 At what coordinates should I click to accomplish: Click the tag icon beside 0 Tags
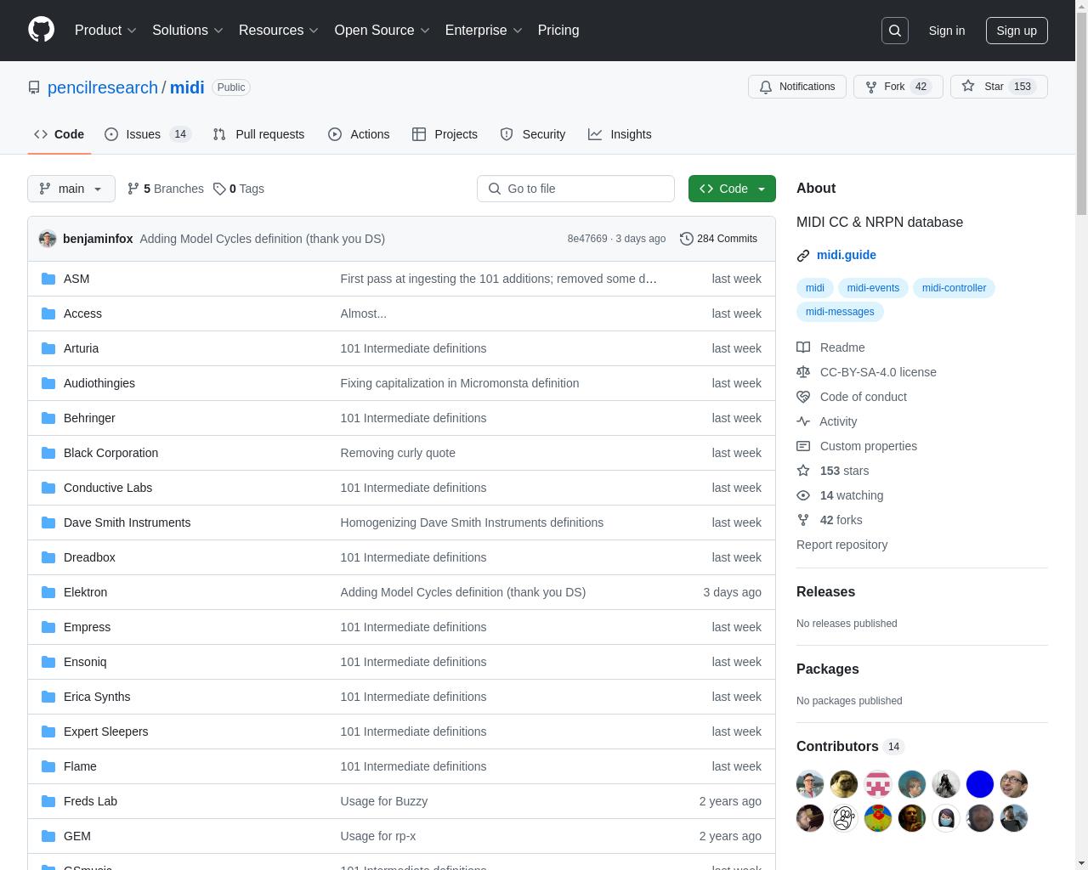[x=219, y=189]
